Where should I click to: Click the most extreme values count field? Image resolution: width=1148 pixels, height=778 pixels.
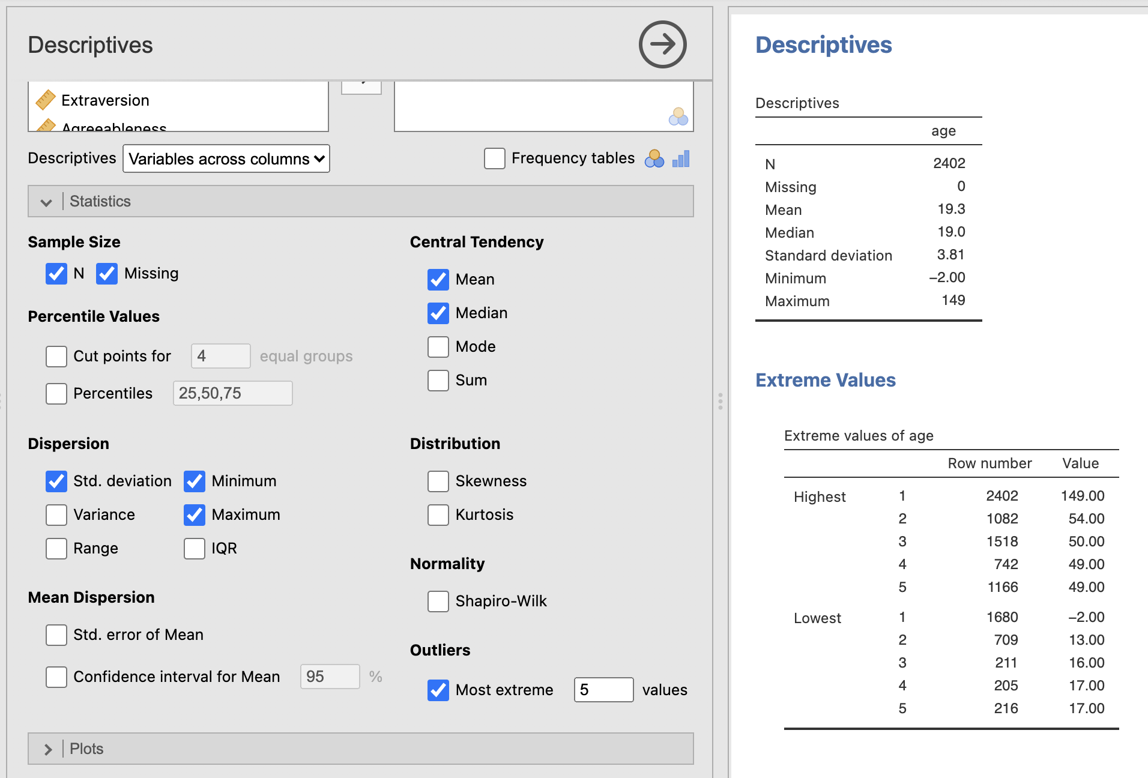point(603,690)
